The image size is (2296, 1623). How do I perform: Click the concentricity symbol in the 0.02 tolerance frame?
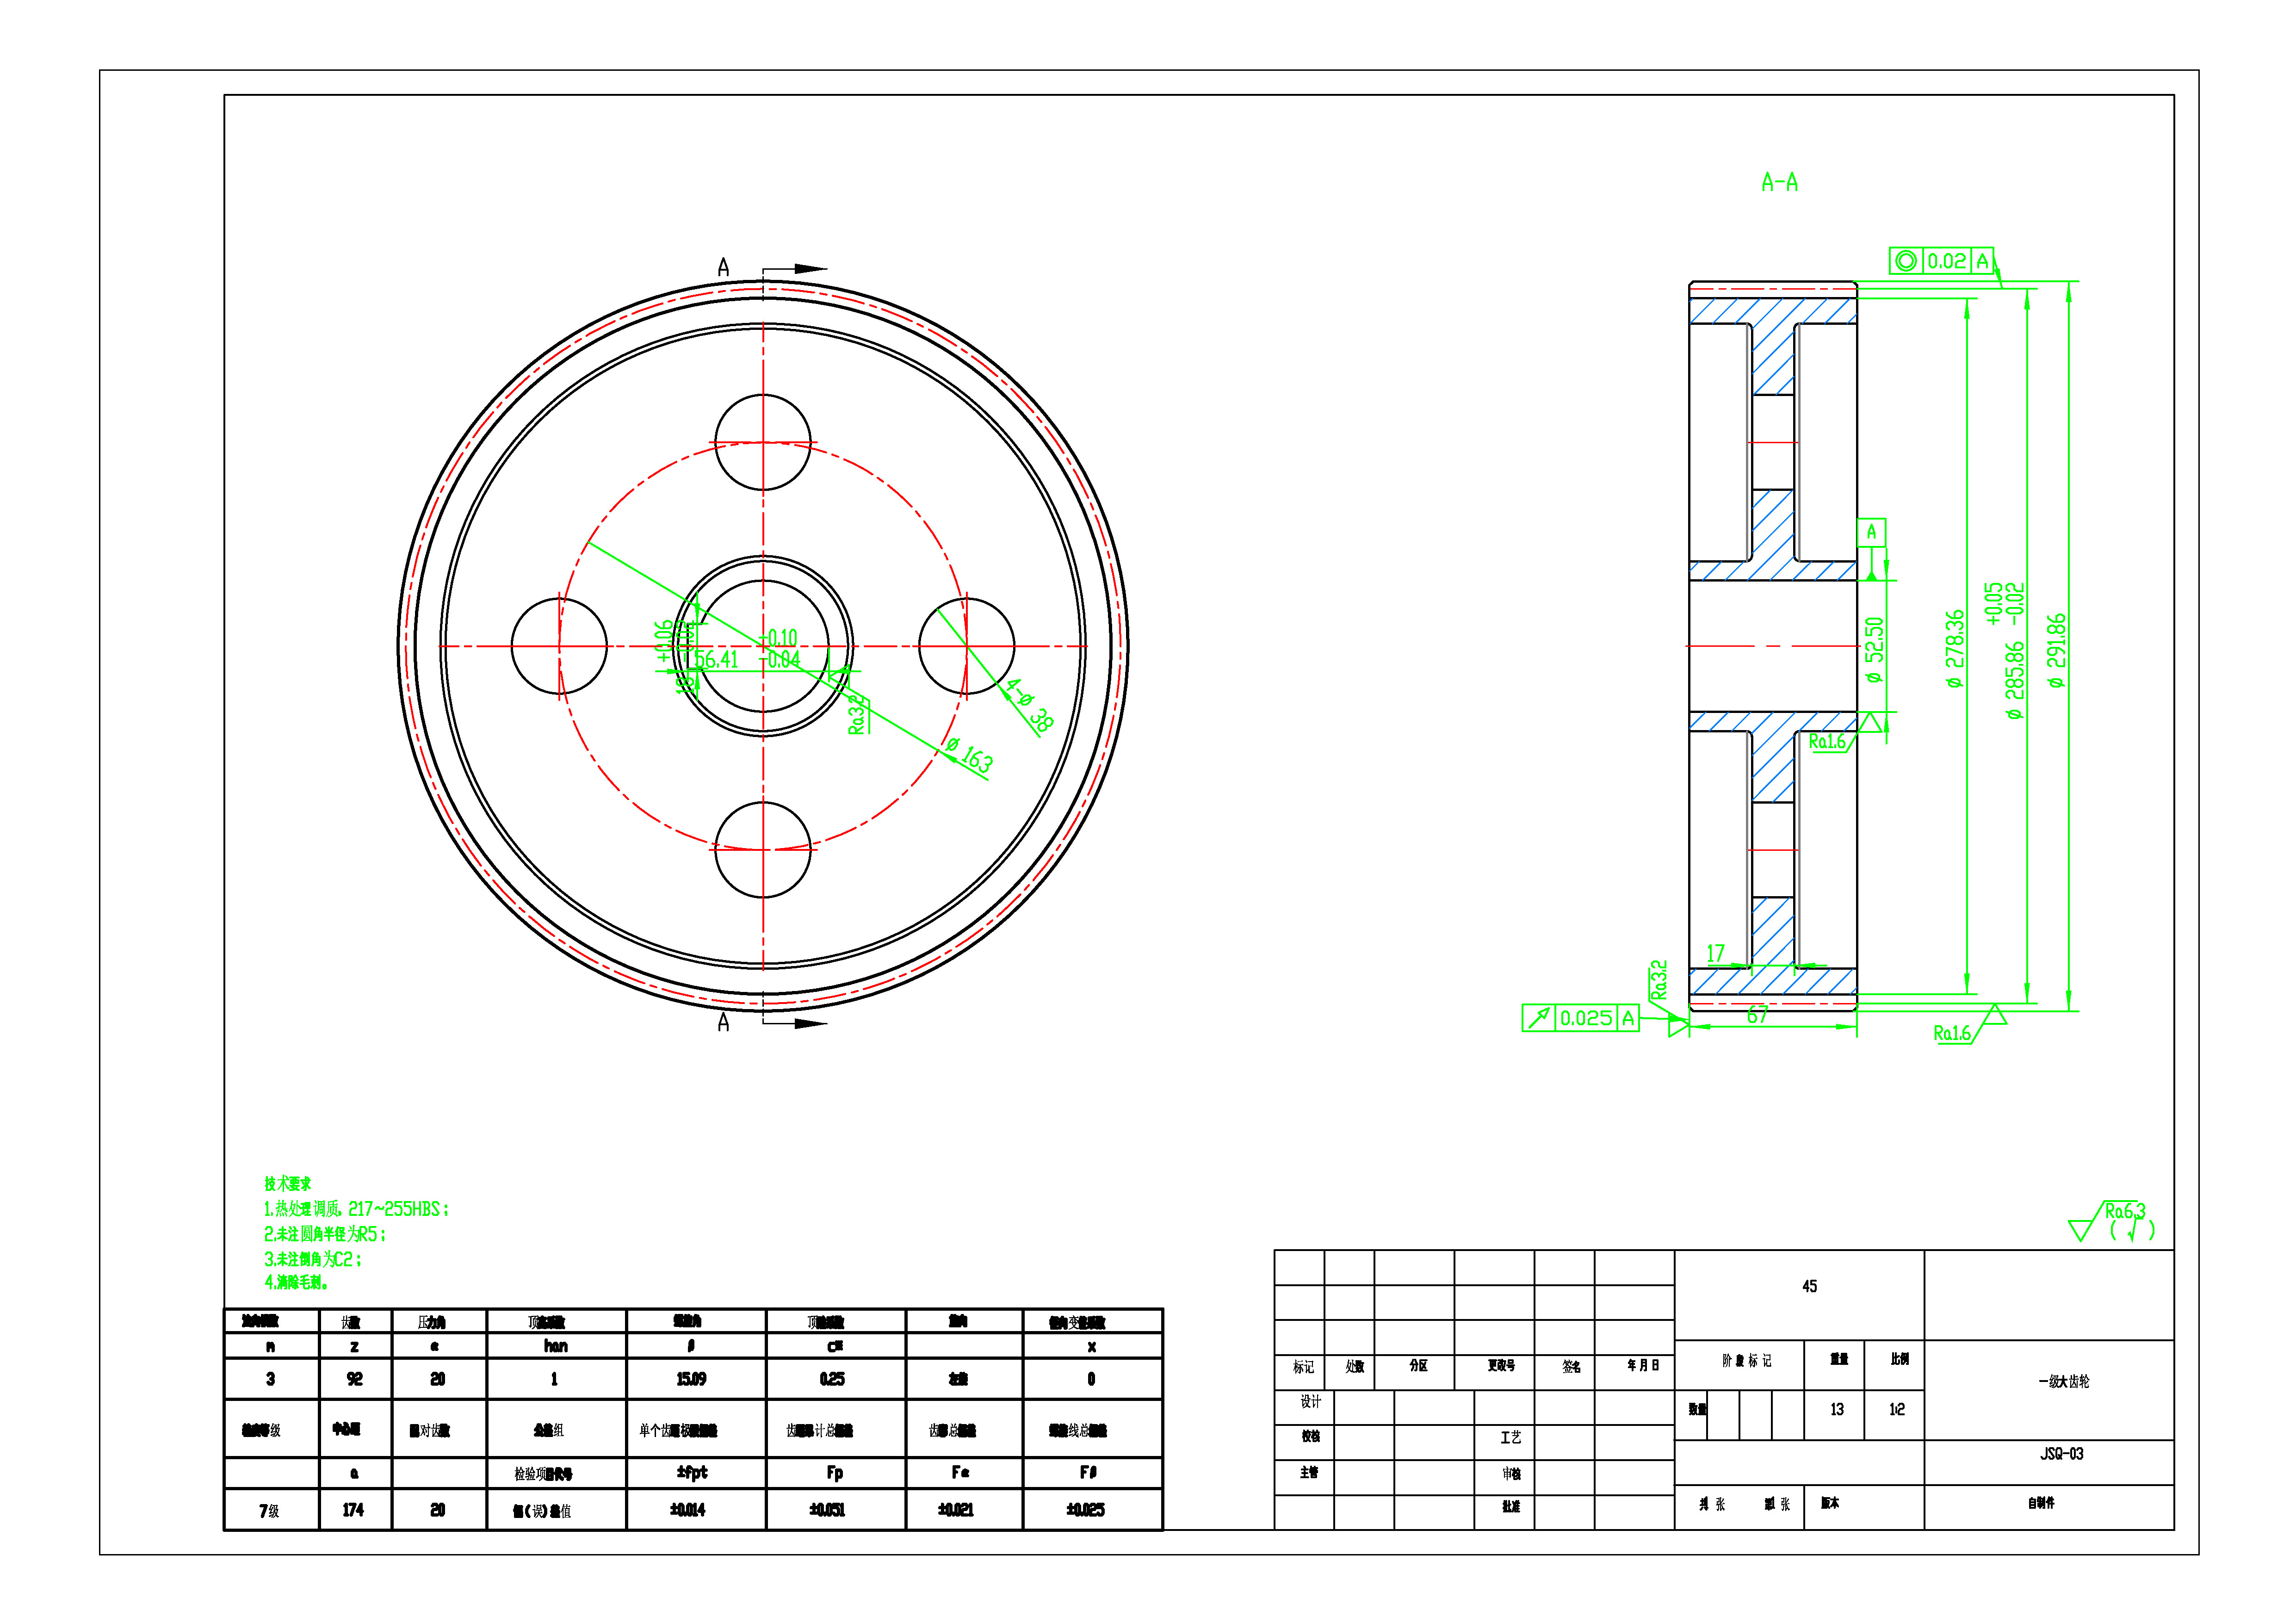(1905, 261)
